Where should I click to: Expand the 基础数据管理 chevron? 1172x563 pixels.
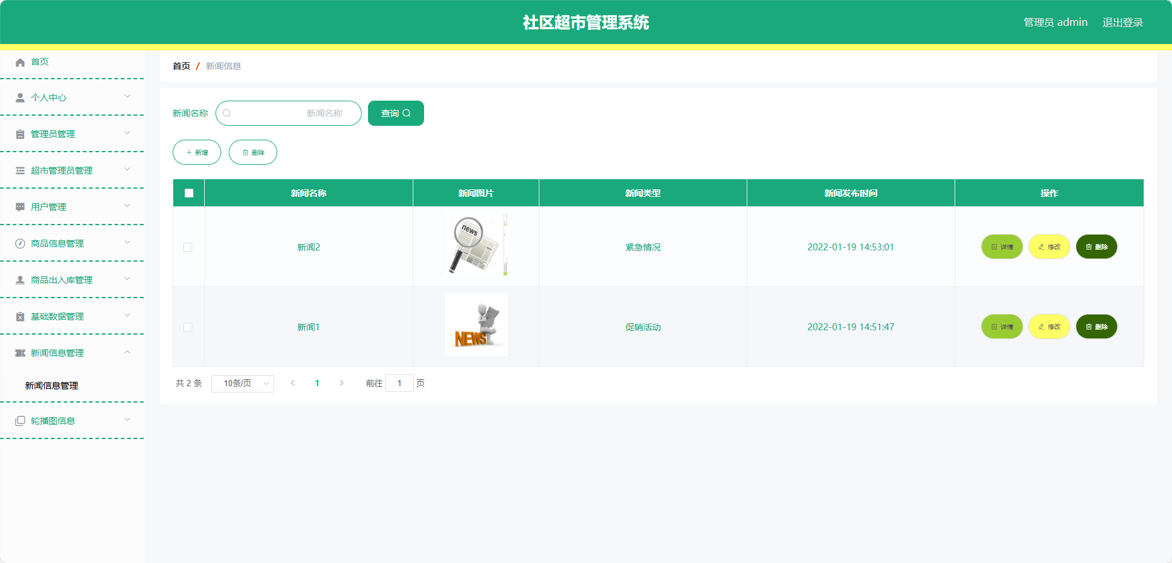127,315
